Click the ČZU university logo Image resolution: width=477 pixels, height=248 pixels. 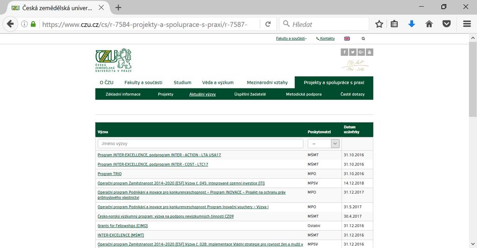click(114, 60)
